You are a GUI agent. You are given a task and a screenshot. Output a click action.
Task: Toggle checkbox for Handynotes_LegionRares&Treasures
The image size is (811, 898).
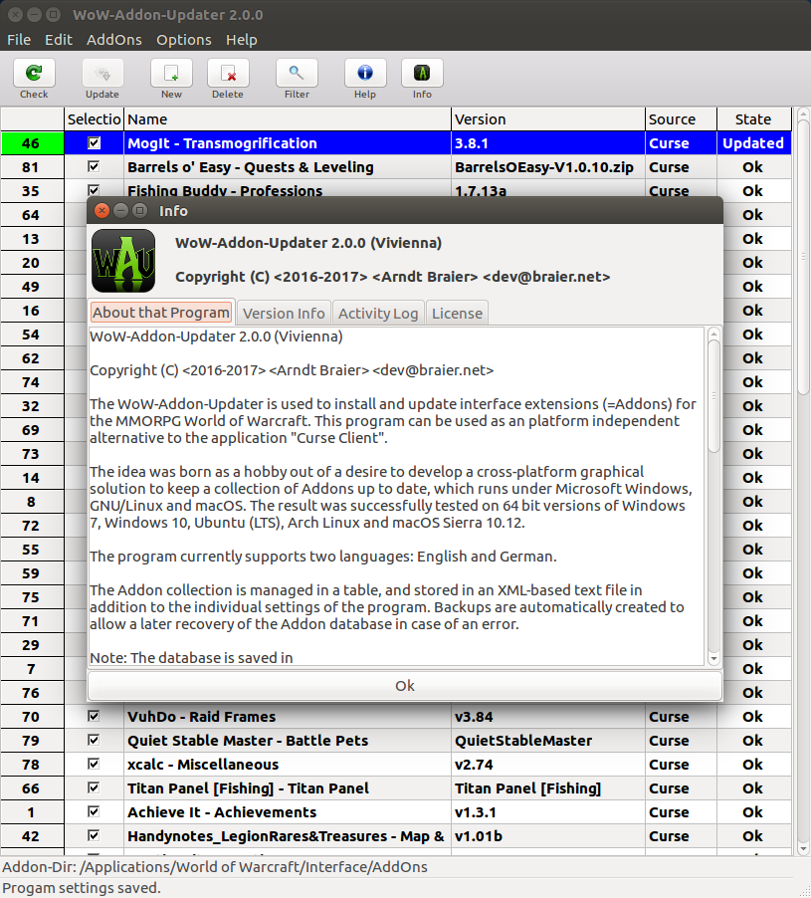tap(94, 835)
